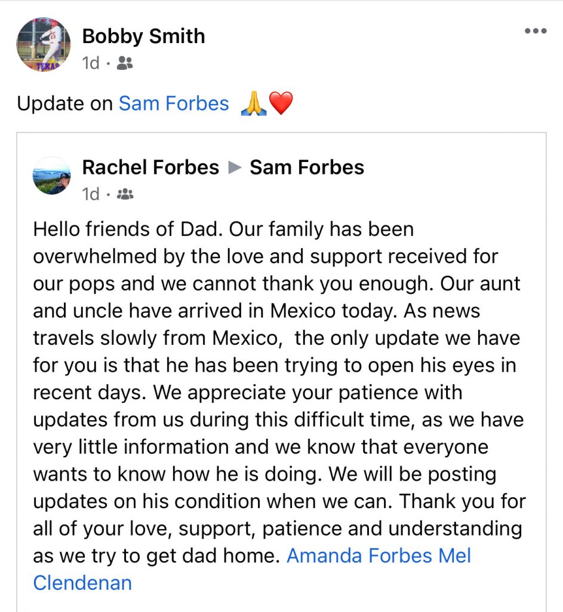Click the 1d timestamp on Bobby Smith's post
This screenshot has height=612, width=563.
(x=91, y=63)
